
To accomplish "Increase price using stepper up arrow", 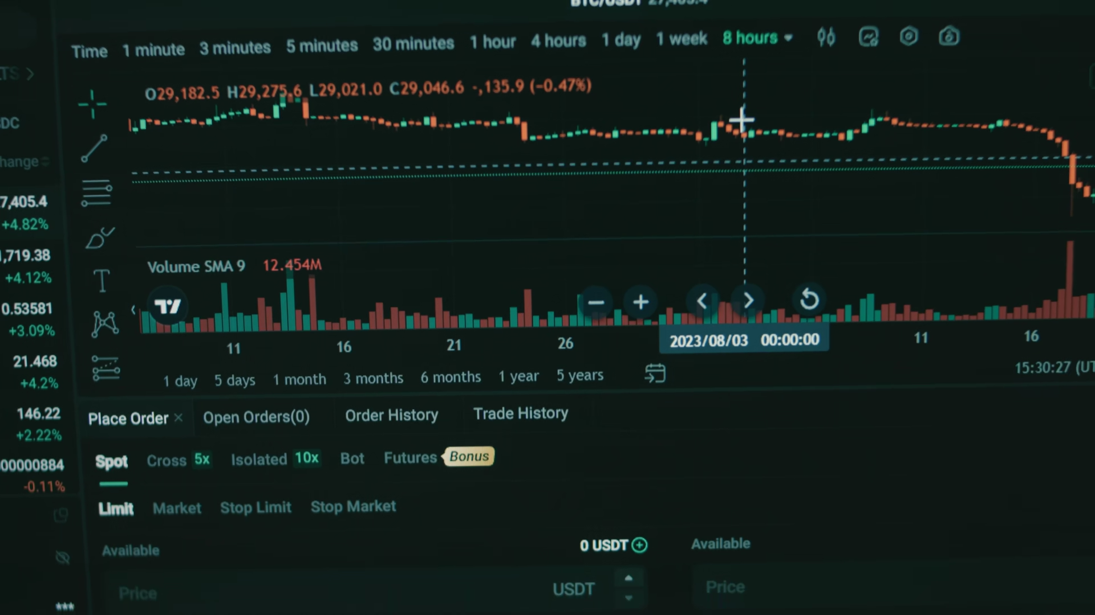I will 628,579.
